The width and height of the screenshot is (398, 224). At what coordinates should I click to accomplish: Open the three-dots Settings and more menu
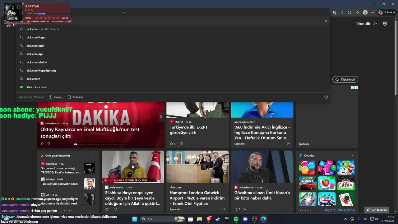373,12
